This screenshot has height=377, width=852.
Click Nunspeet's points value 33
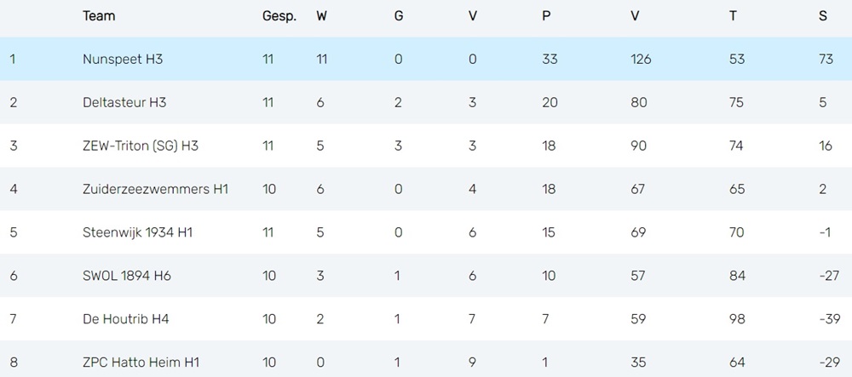click(x=550, y=59)
